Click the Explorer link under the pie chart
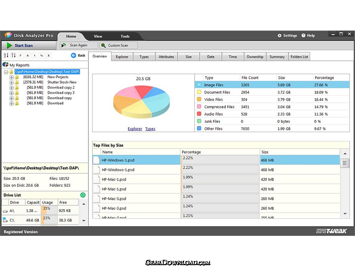Viewport: 355px width, 266px height. [135, 129]
